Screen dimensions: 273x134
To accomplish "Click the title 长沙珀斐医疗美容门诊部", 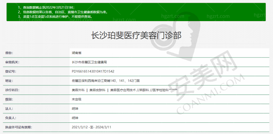I will coord(136,36).
